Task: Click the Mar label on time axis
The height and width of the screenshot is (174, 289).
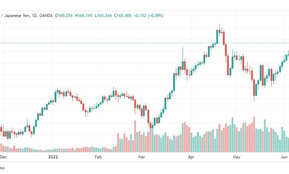Action: 142,157
